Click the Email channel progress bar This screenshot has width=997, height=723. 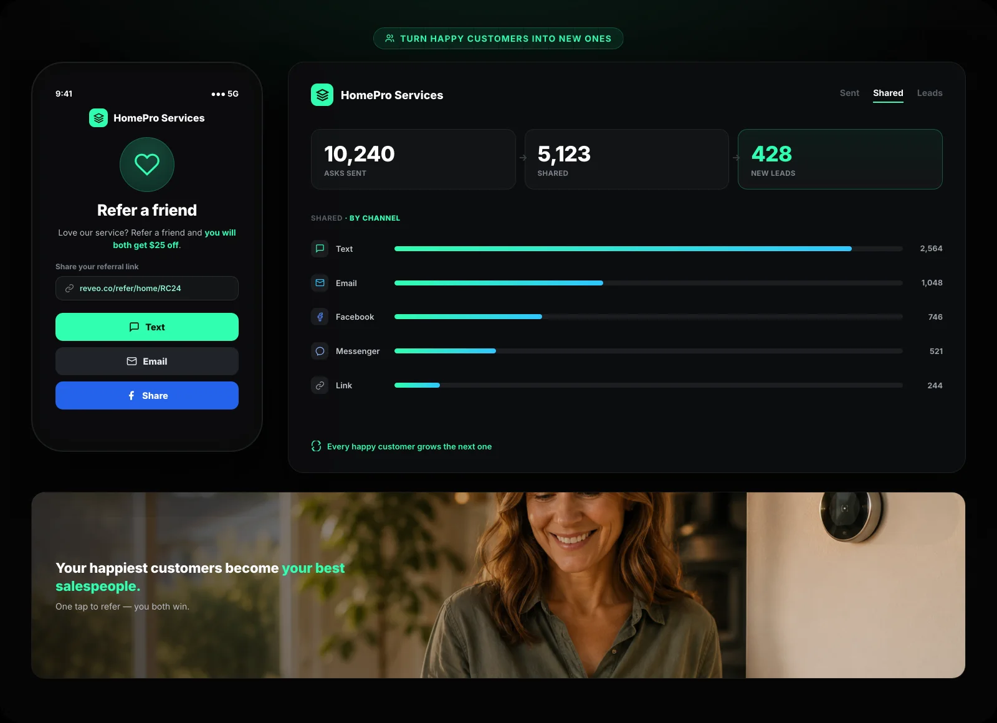click(x=649, y=283)
